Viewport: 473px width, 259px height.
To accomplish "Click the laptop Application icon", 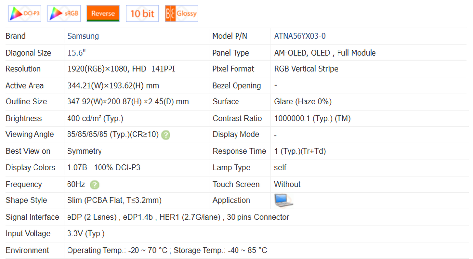I will click(x=283, y=200).
